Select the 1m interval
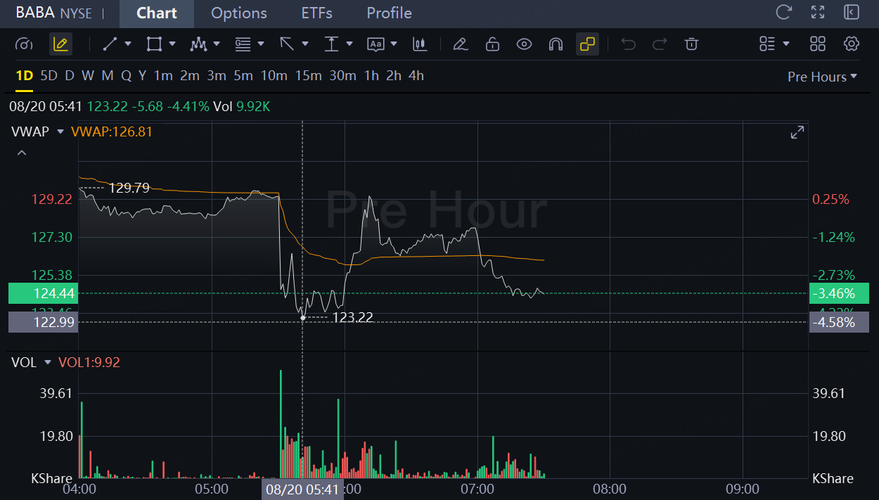The image size is (879, 500). [164, 76]
